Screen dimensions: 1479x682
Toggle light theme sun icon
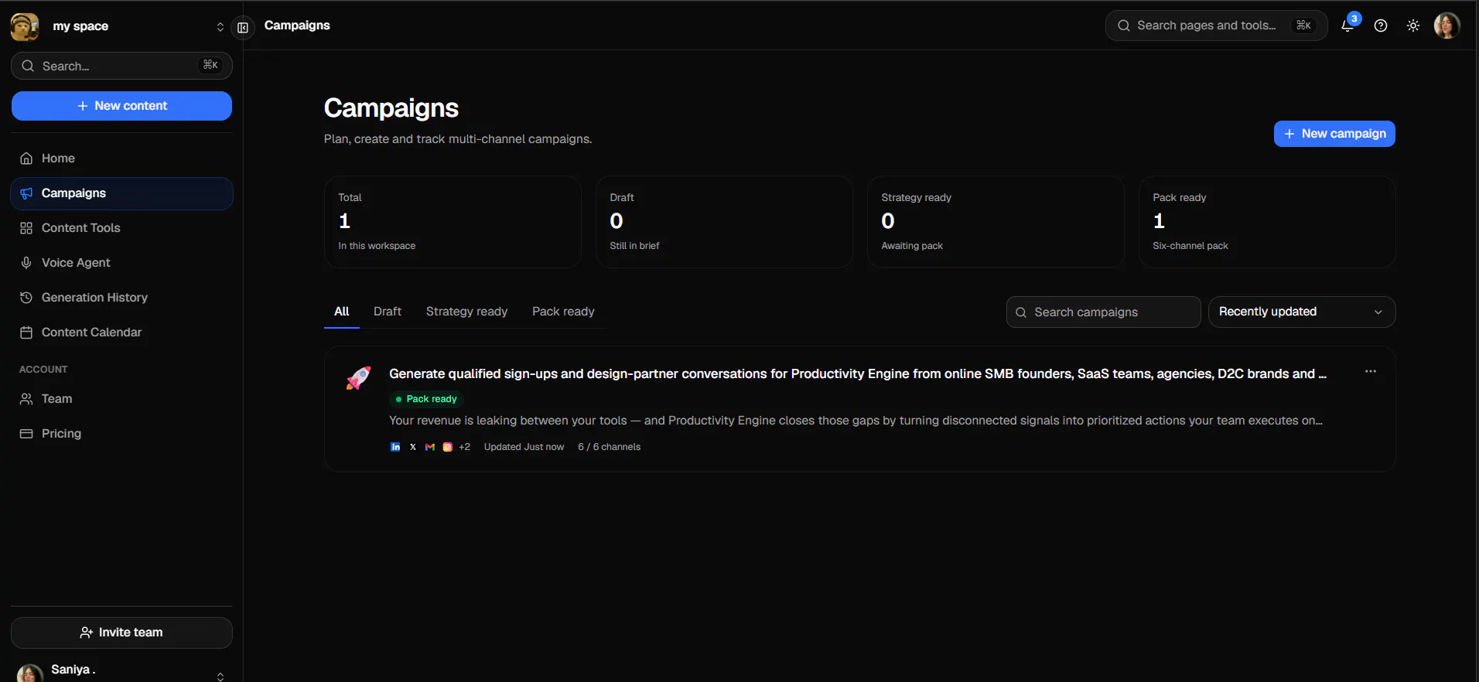click(x=1413, y=26)
